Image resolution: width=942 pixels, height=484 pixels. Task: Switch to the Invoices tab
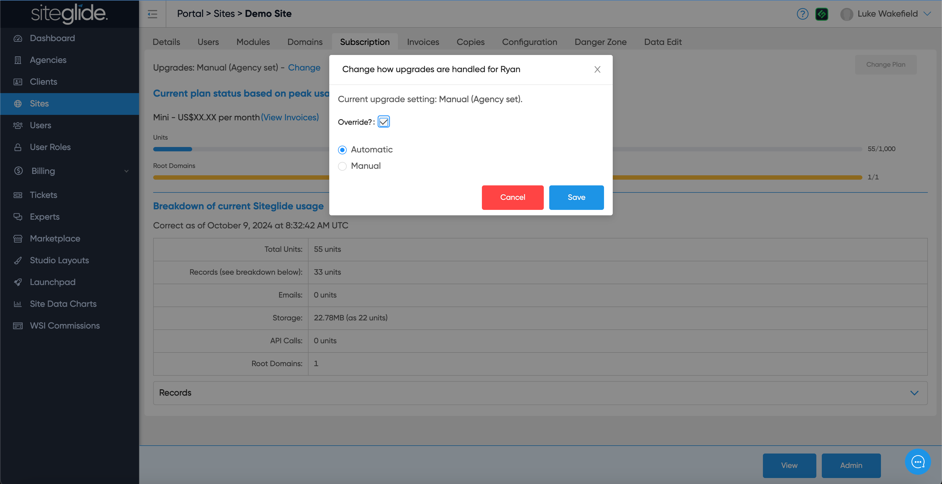click(423, 42)
